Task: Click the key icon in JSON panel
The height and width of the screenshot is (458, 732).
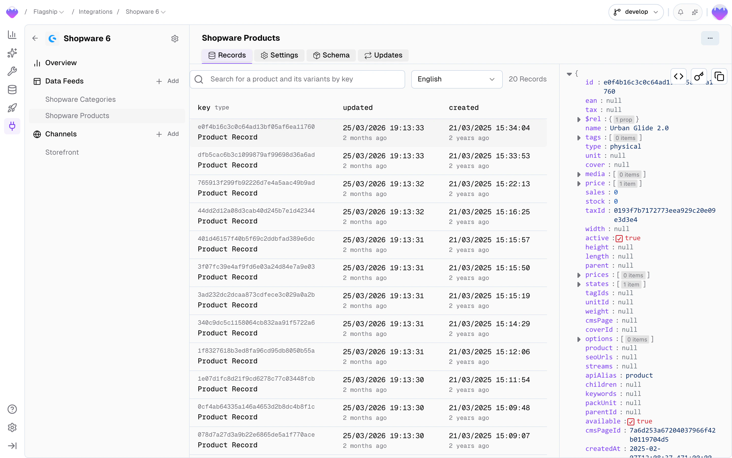Action: tap(699, 76)
